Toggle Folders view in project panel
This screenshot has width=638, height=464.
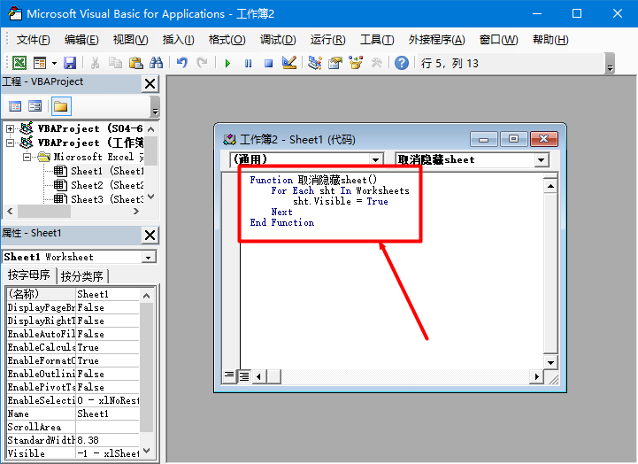(61, 106)
